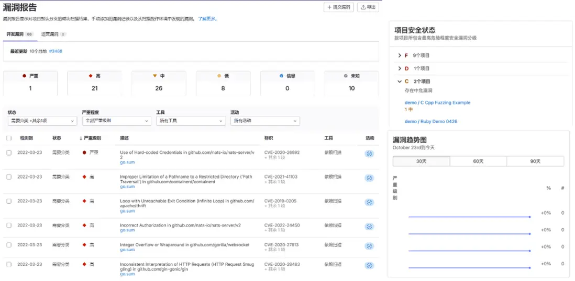Open the 状态 filter dropdown
This screenshot has height=281, width=575.
42,121
